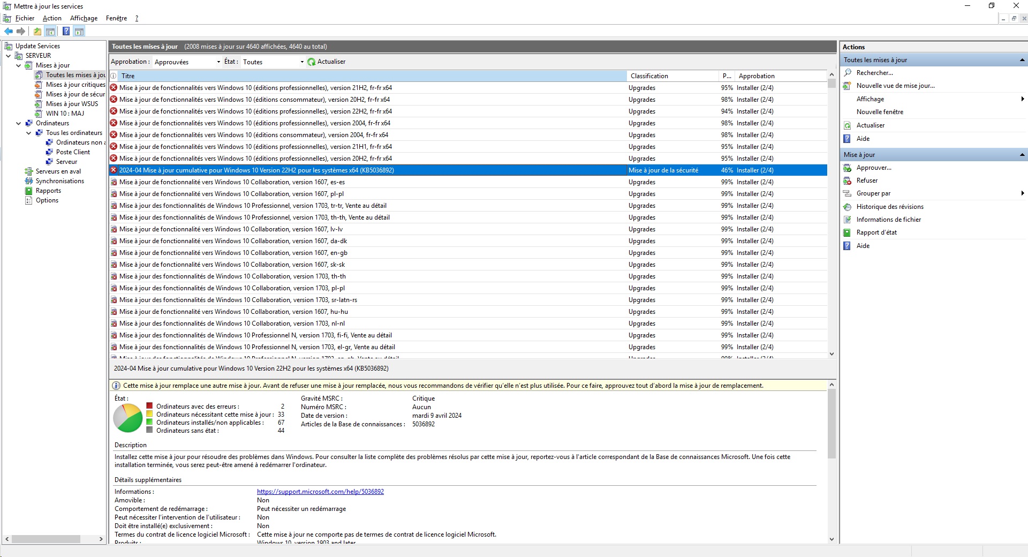Open the Fenêtre menu

116,18
